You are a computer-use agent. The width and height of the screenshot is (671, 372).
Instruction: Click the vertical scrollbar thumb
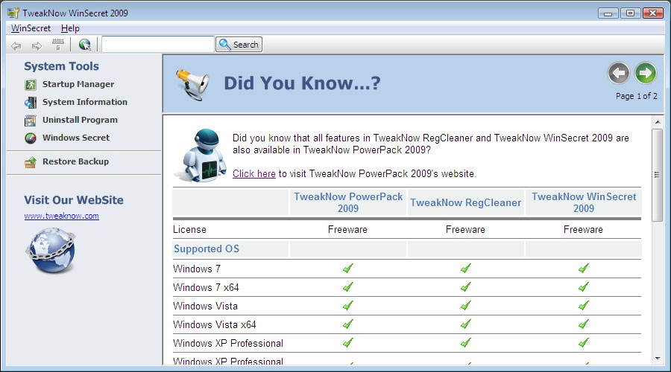click(658, 175)
